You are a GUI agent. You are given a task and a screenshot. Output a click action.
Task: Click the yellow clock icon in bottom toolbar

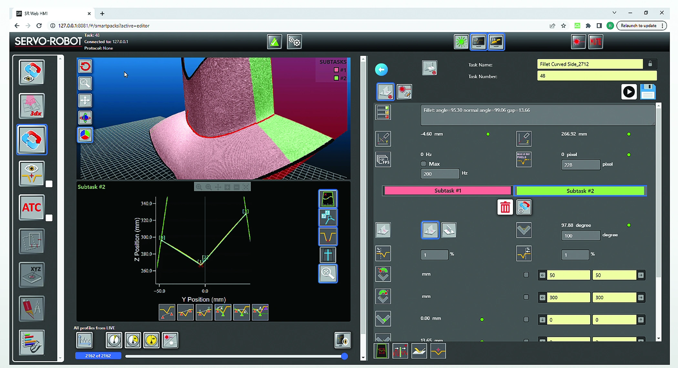(x=151, y=340)
